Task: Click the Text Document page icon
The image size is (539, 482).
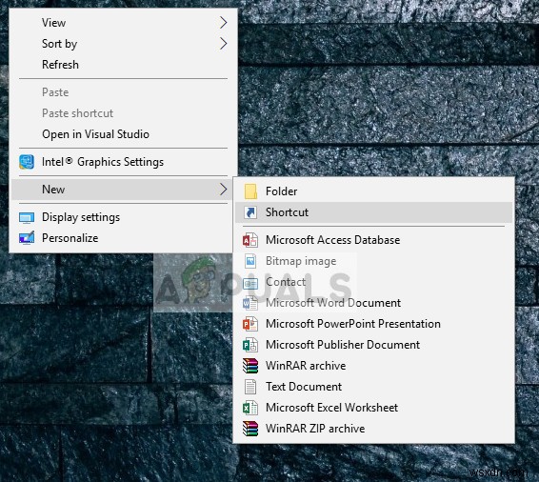Action: tap(250, 387)
